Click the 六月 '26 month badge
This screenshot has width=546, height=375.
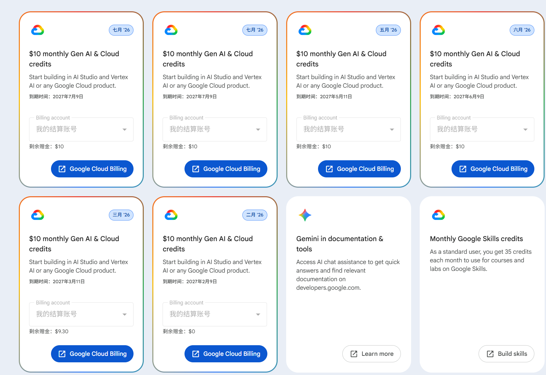click(522, 30)
